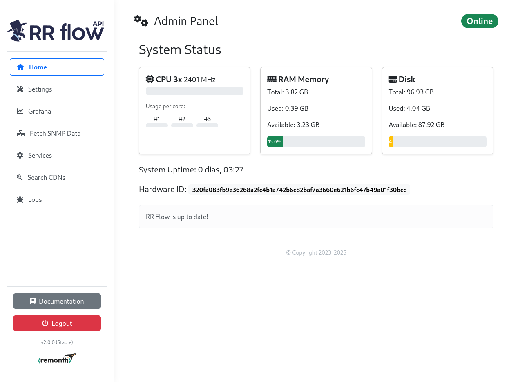Image resolution: width=518 pixels, height=382 pixels.
Task: Click the Disk drive icon
Action: (393, 79)
